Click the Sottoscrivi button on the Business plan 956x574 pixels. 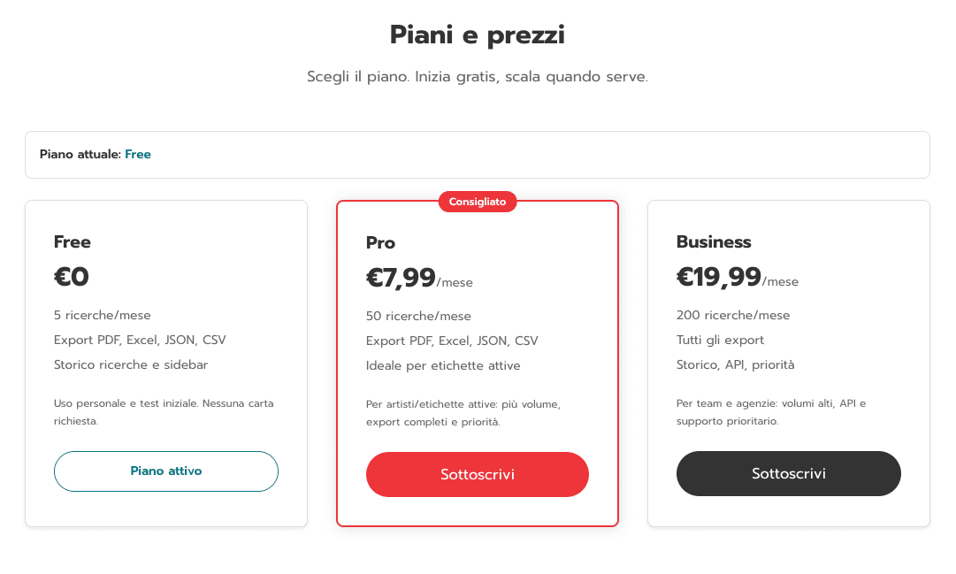click(788, 473)
